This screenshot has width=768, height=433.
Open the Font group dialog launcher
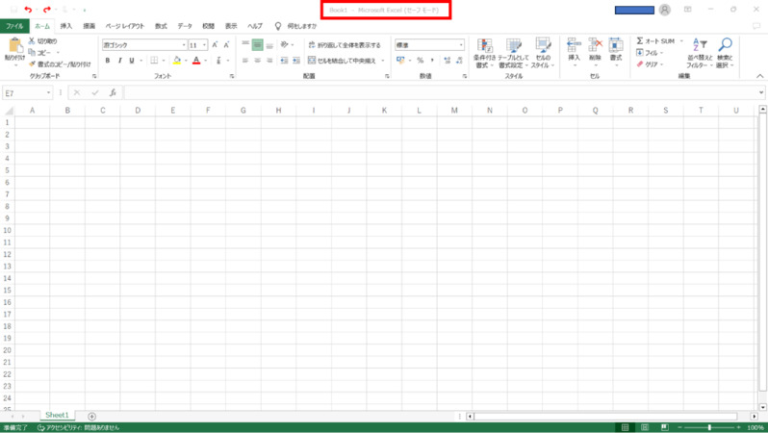[232, 76]
